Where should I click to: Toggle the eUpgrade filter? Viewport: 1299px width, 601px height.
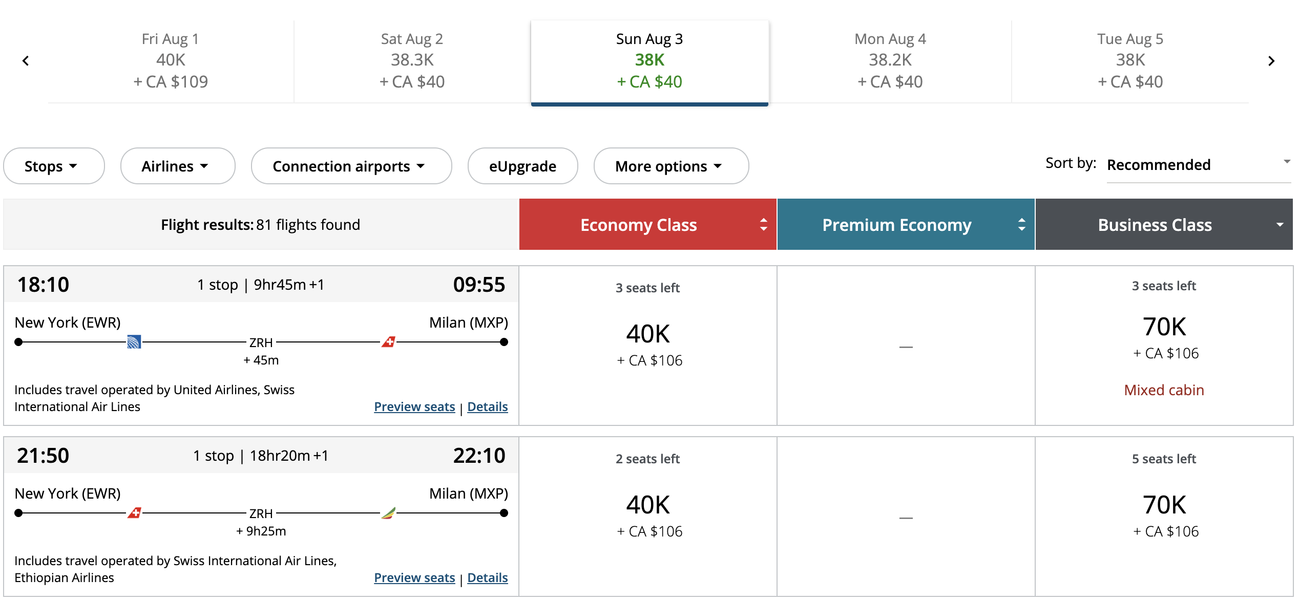(x=522, y=166)
